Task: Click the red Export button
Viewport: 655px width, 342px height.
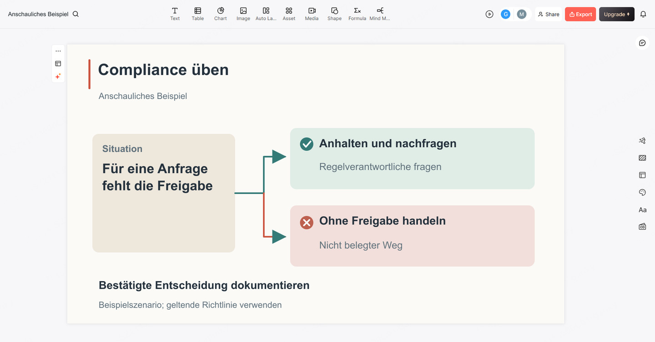Action: point(580,14)
